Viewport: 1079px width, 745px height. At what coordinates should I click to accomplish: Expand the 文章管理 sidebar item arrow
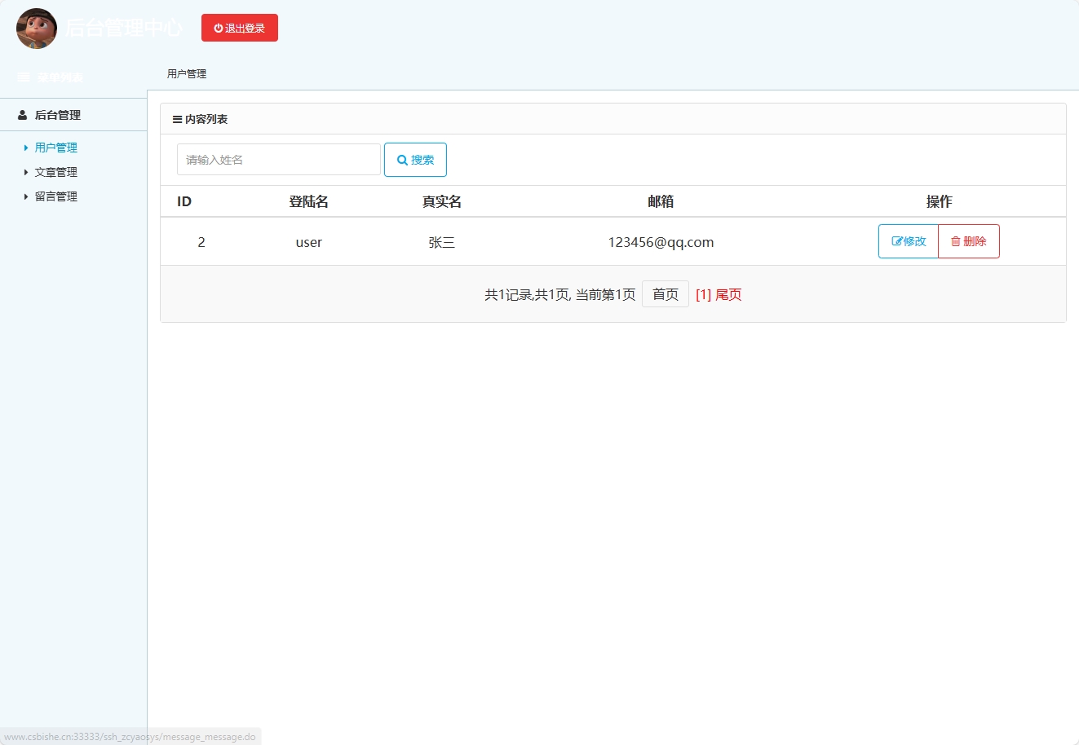(x=24, y=172)
